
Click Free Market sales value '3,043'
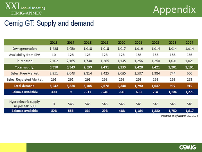point(71,73)
